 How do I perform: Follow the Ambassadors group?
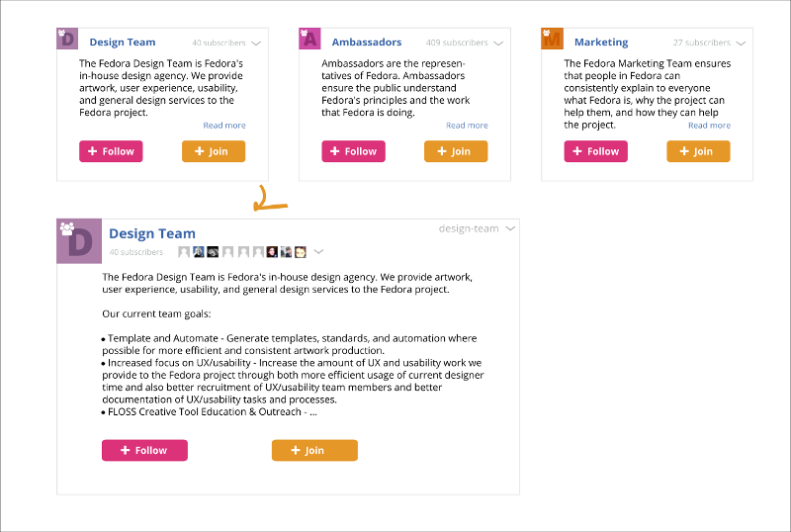(x=354, y=151)
